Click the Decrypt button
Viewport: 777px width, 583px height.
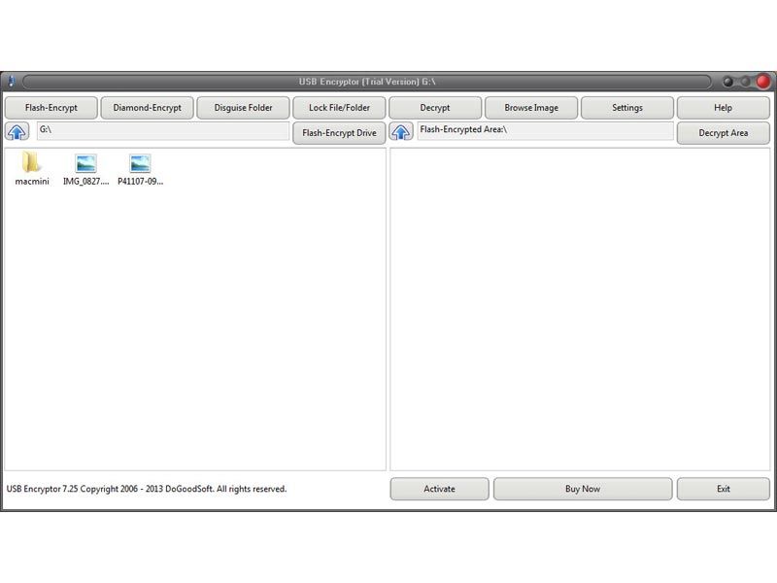coord(435,108)
